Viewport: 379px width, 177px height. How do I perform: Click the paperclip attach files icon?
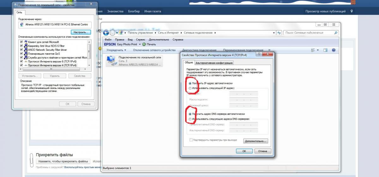31,160
